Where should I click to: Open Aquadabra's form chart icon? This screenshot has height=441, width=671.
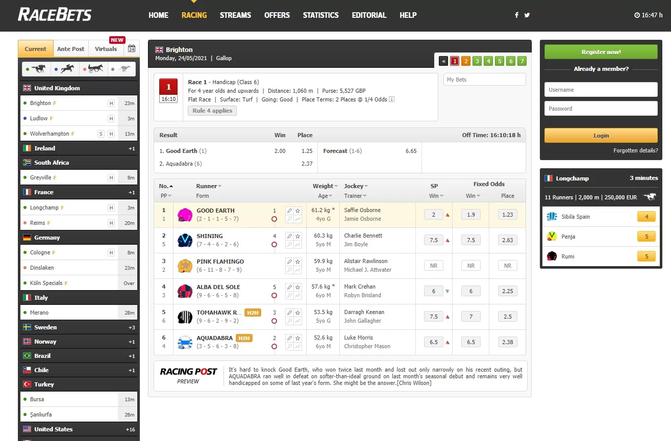coord(297,347)
